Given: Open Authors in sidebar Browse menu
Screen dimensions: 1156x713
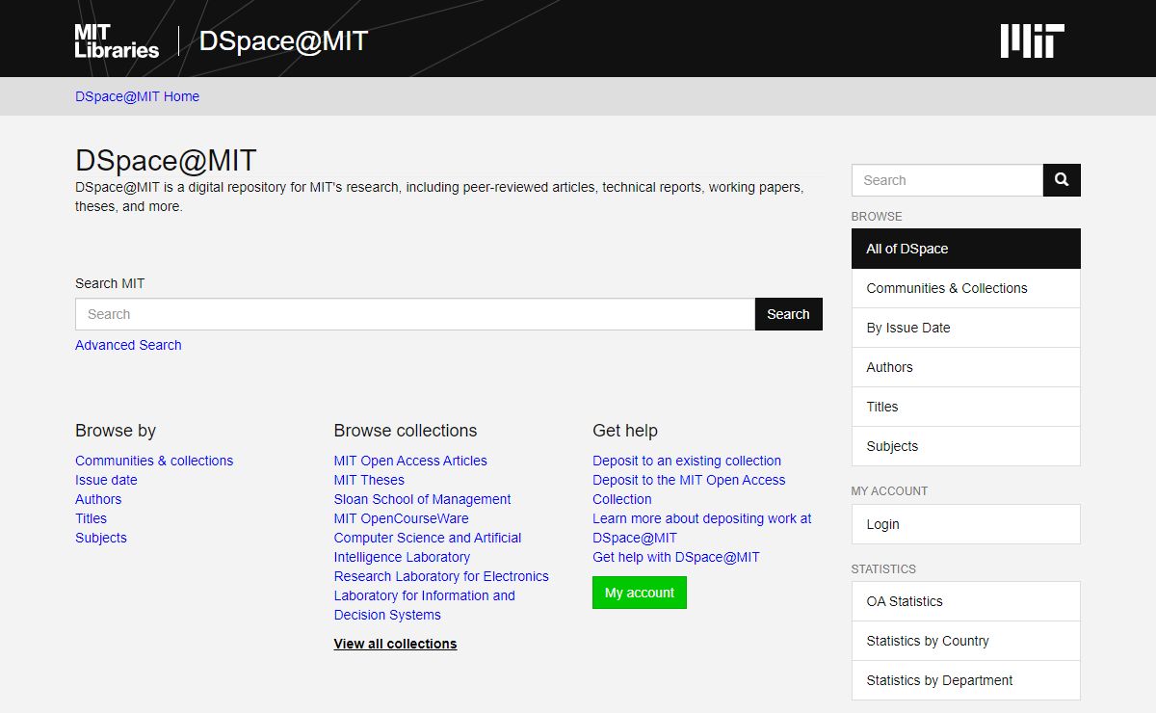Looking at the screenshot, I should [x=966, y=367].
